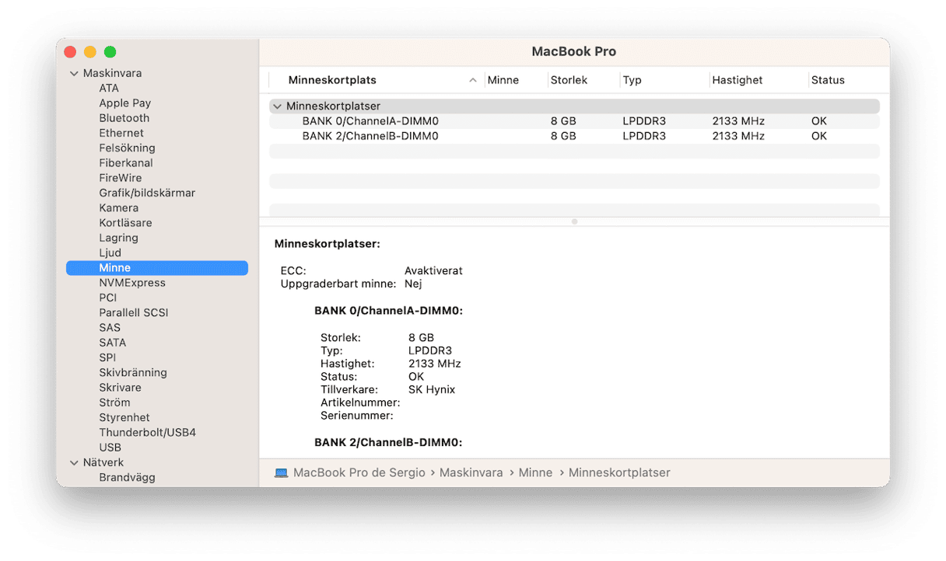Click the laptop icon in the path bar
This screenshot has height=561, width=946.
pyautogui.click(x=281, y=473)
